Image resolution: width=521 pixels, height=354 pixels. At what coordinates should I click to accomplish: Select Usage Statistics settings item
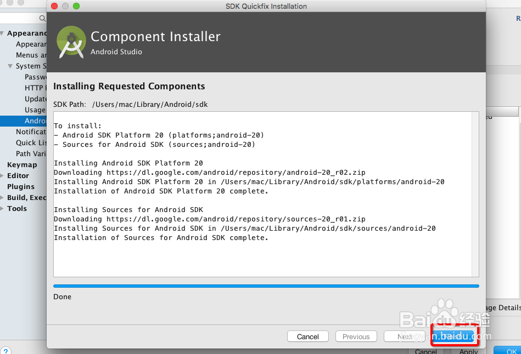coord(35,110)
